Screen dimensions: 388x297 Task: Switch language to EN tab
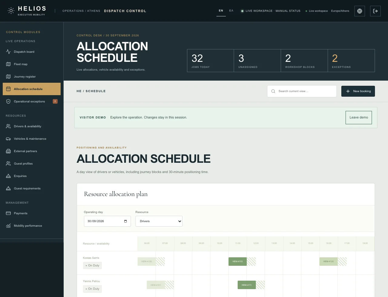pyautogui.click(x=221, y=11)
